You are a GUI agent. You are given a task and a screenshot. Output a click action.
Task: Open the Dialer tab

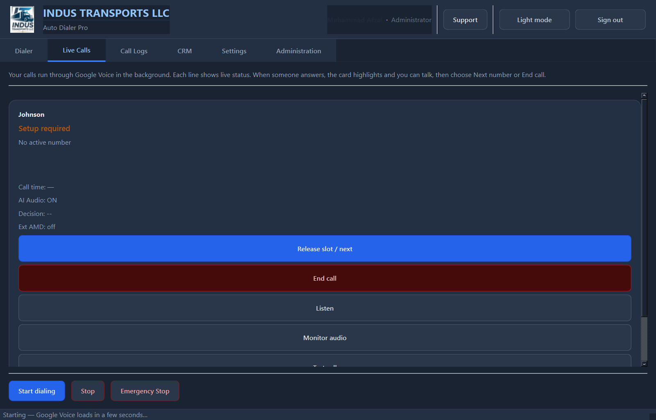pyautogui.click(x=24, y=51)
